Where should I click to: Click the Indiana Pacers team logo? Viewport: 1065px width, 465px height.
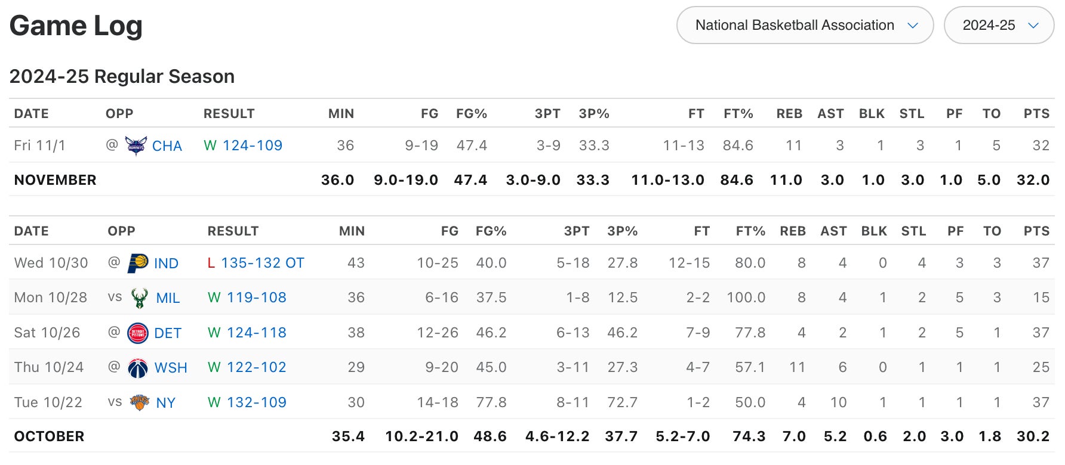[x=138, y=263]
